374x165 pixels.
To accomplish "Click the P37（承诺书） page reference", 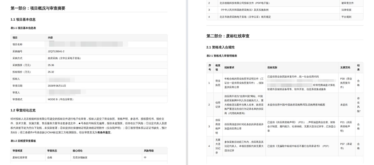I will pos(346,146).
